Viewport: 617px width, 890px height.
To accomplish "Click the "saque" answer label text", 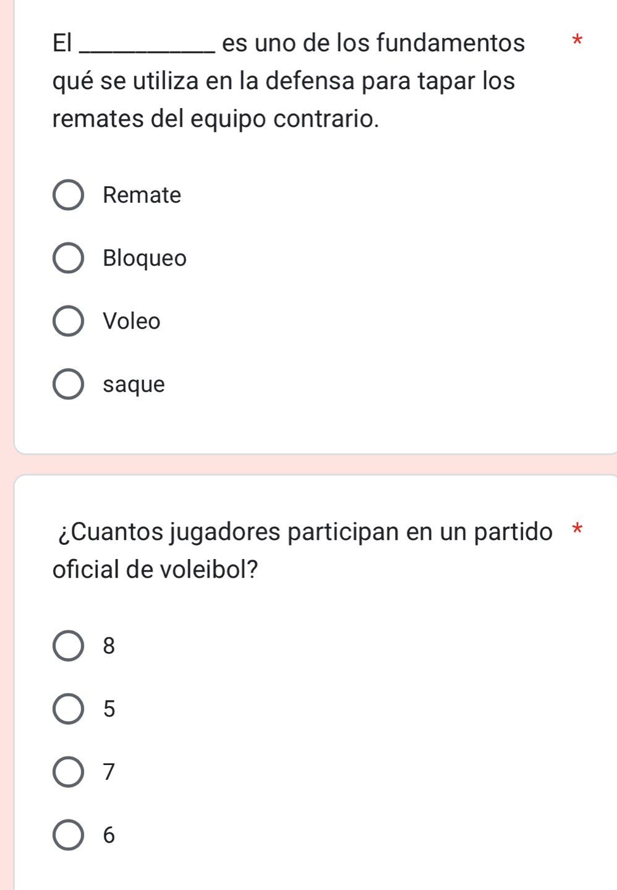I will tap(134, 385).
